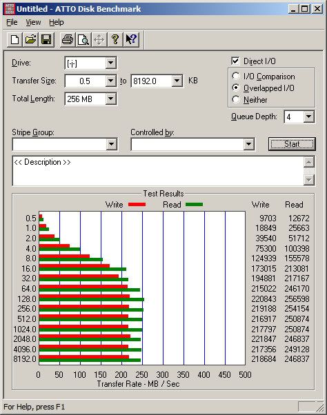Open the maximum Transfer Size 8192.0 dropdown
327x415 pixels.
pos(177,81)
